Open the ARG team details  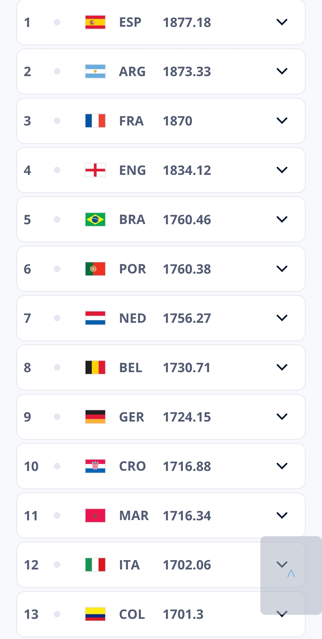132,71
